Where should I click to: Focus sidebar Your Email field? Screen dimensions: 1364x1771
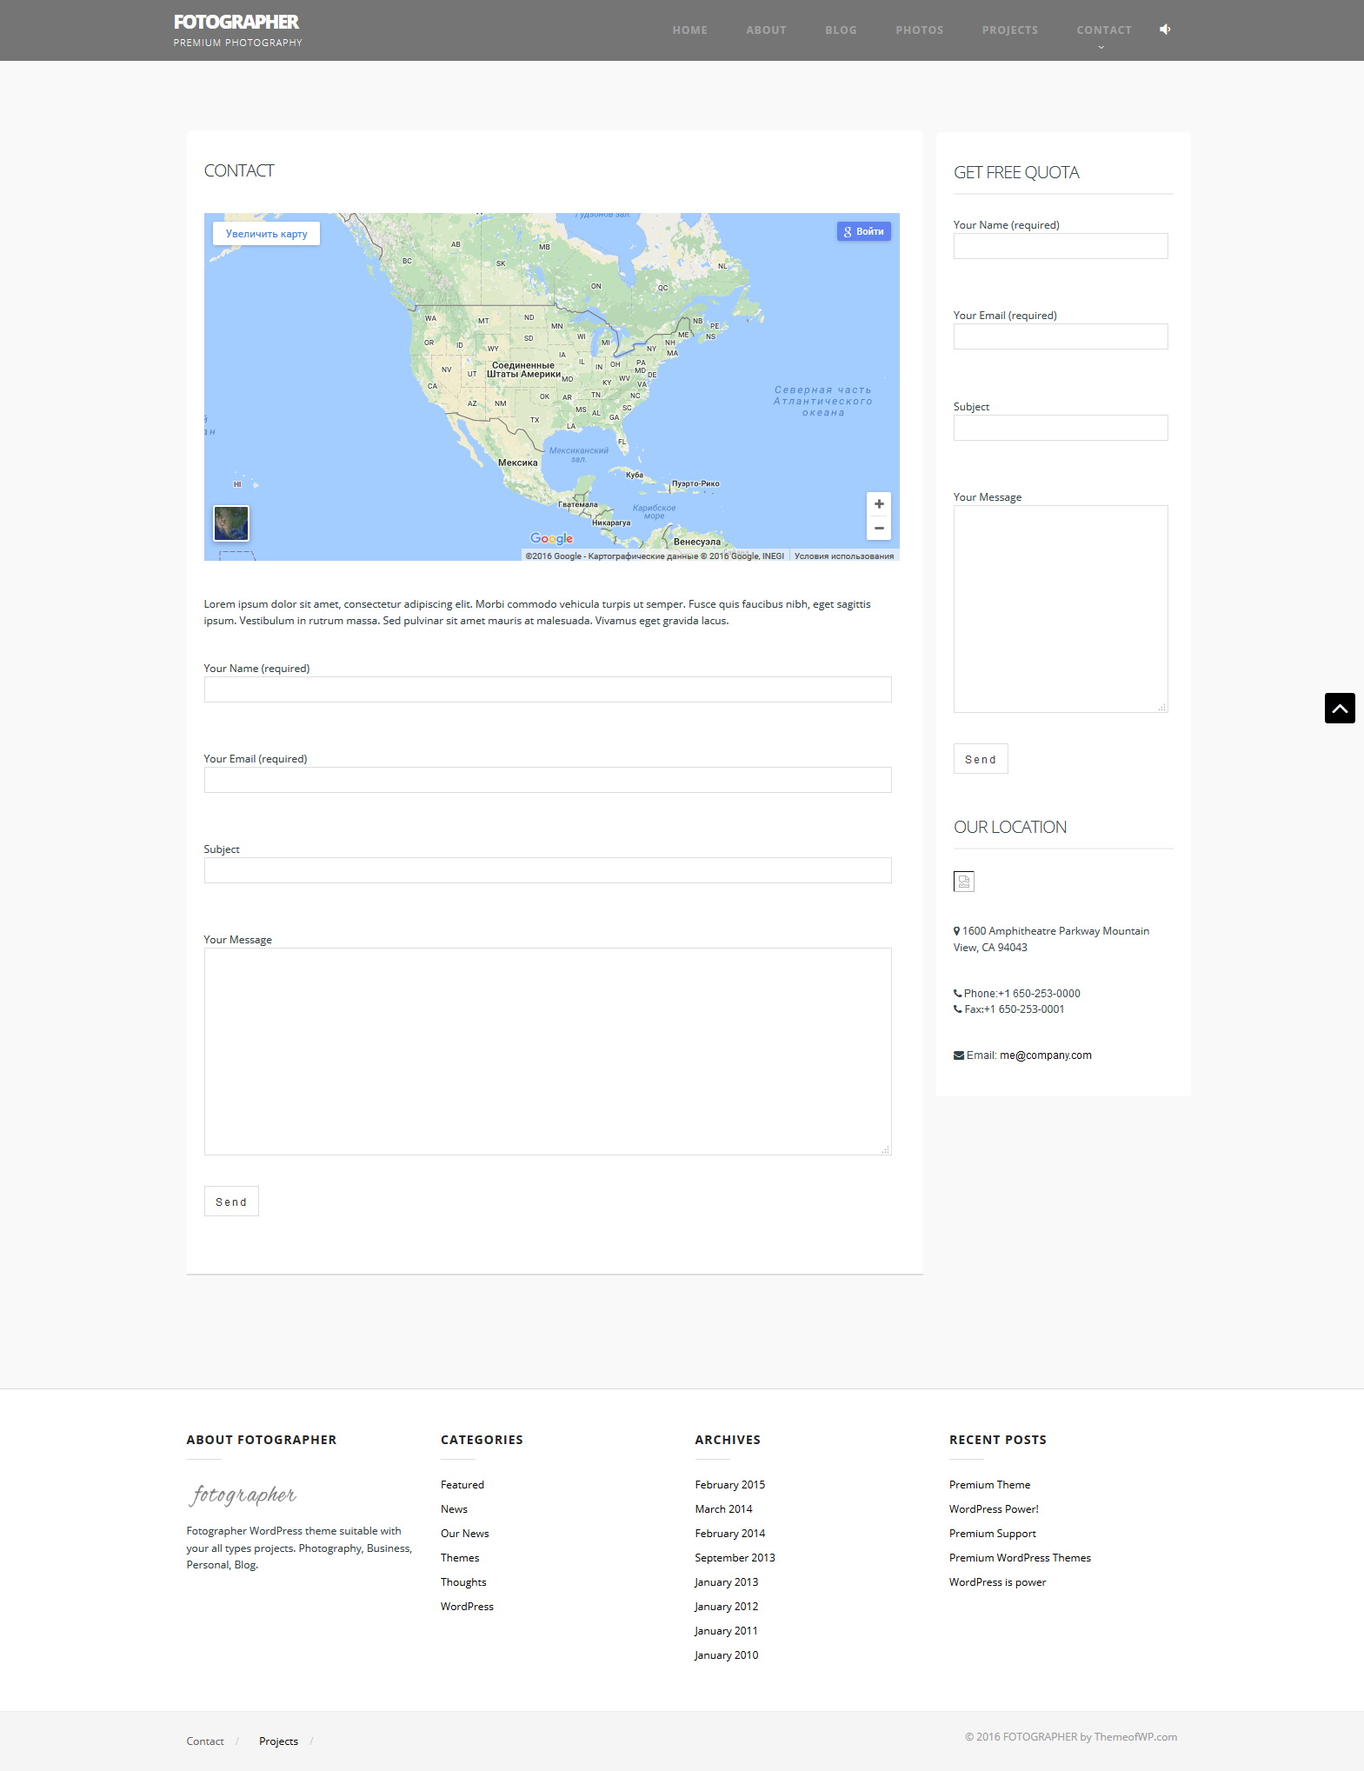(x=1061, y=336)
